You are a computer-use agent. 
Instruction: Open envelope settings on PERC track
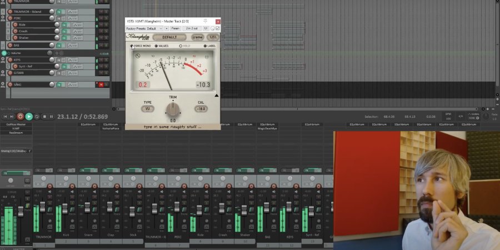point(72,18)
